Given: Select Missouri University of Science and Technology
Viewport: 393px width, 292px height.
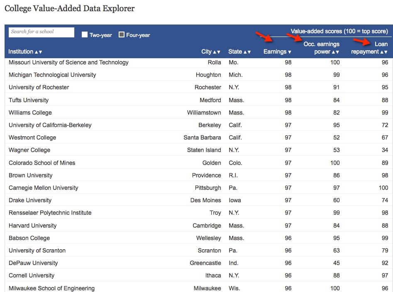Looking at the screenshot, I should [68, 62].
